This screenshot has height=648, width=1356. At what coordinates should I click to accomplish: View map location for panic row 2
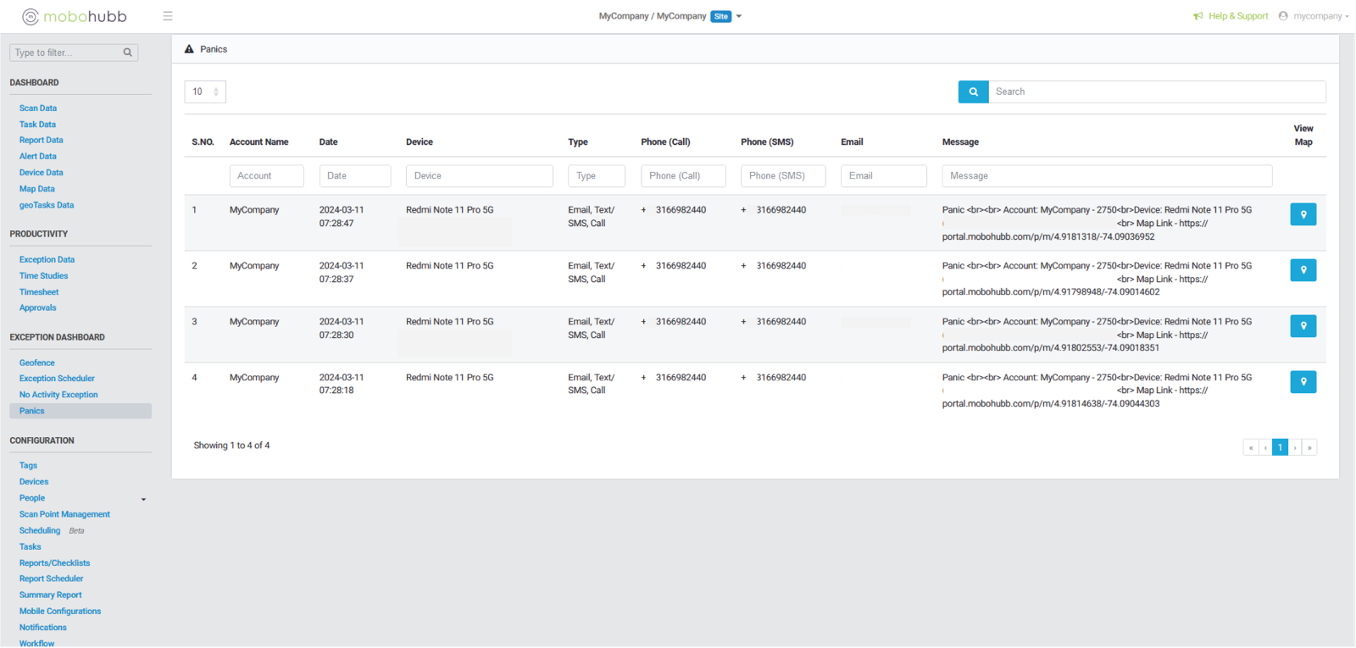1303,270
